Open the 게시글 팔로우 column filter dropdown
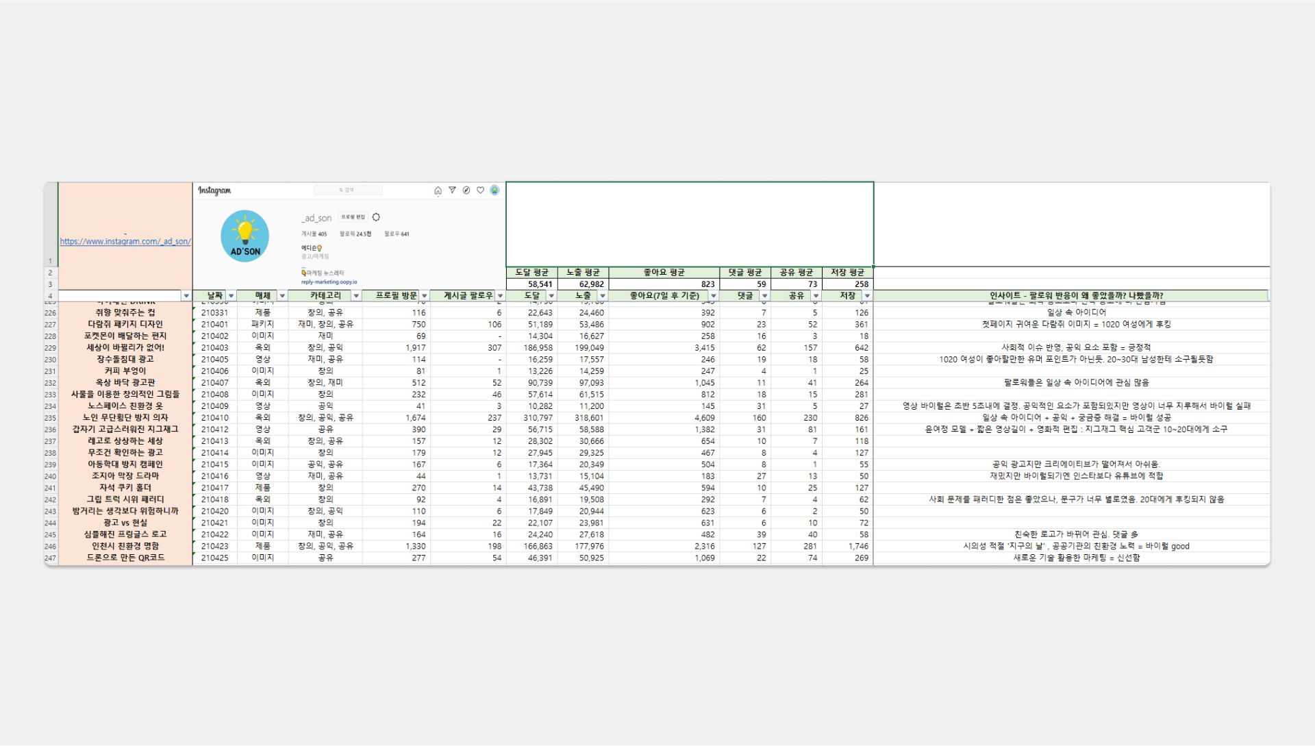The height and width of the screenshot is (746, 1315). point(500,296)
